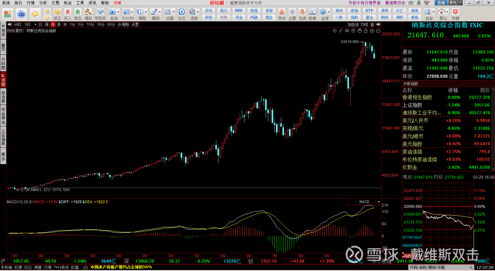Click the 资讯 toolbar button
Viewport: 495px width, 271px height.
209,11
